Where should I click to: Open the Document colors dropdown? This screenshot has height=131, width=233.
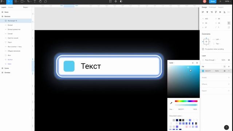176,116
